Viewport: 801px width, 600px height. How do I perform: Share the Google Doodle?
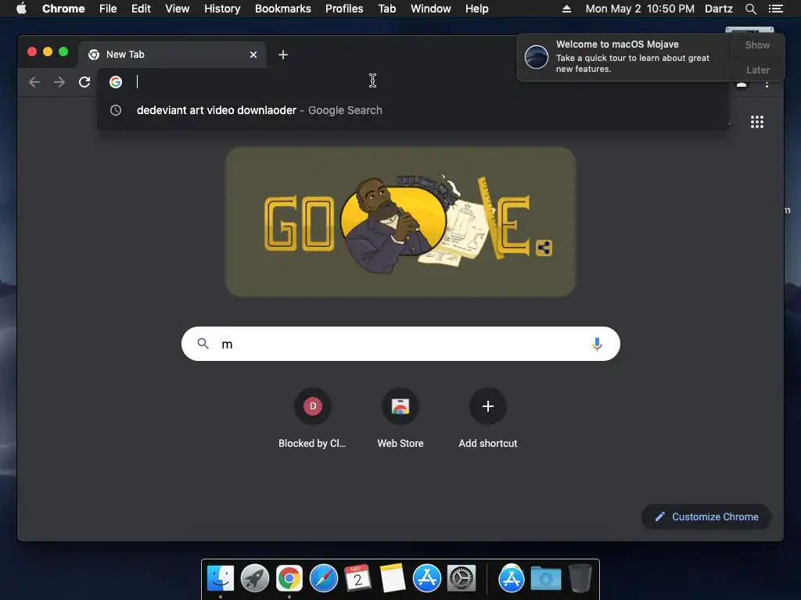[544, 248]
